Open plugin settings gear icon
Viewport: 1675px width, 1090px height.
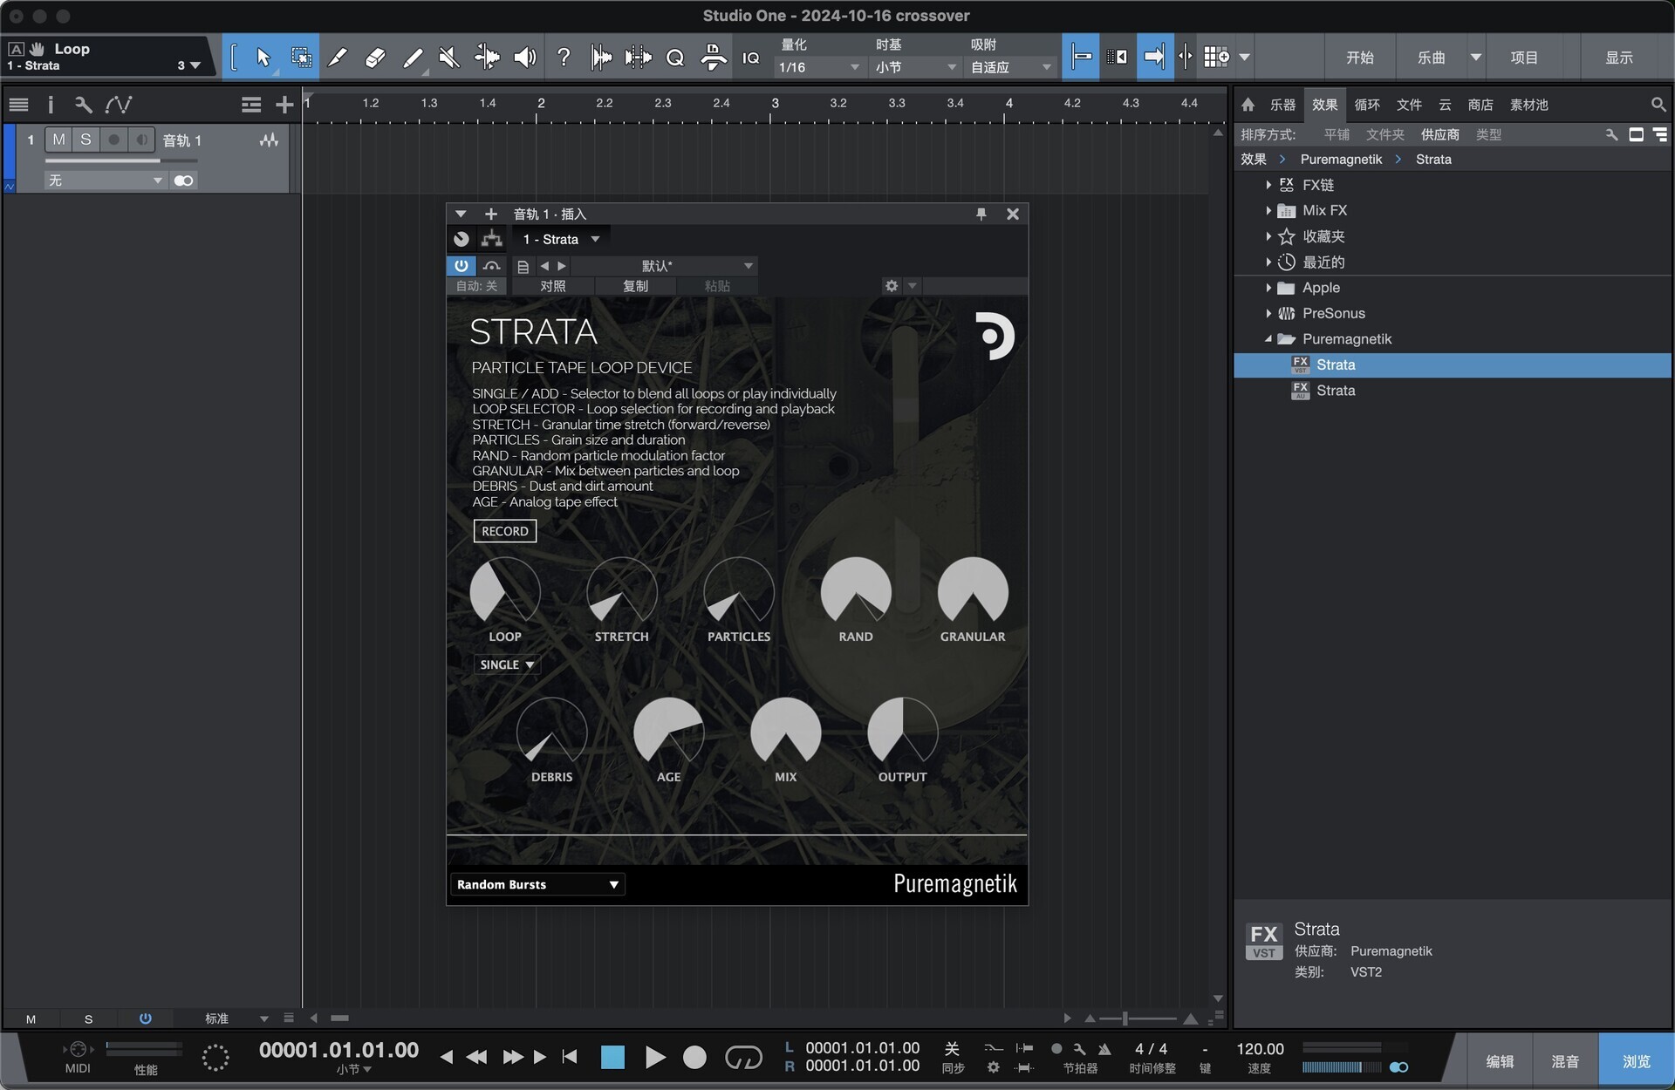[x=891, y=286]
